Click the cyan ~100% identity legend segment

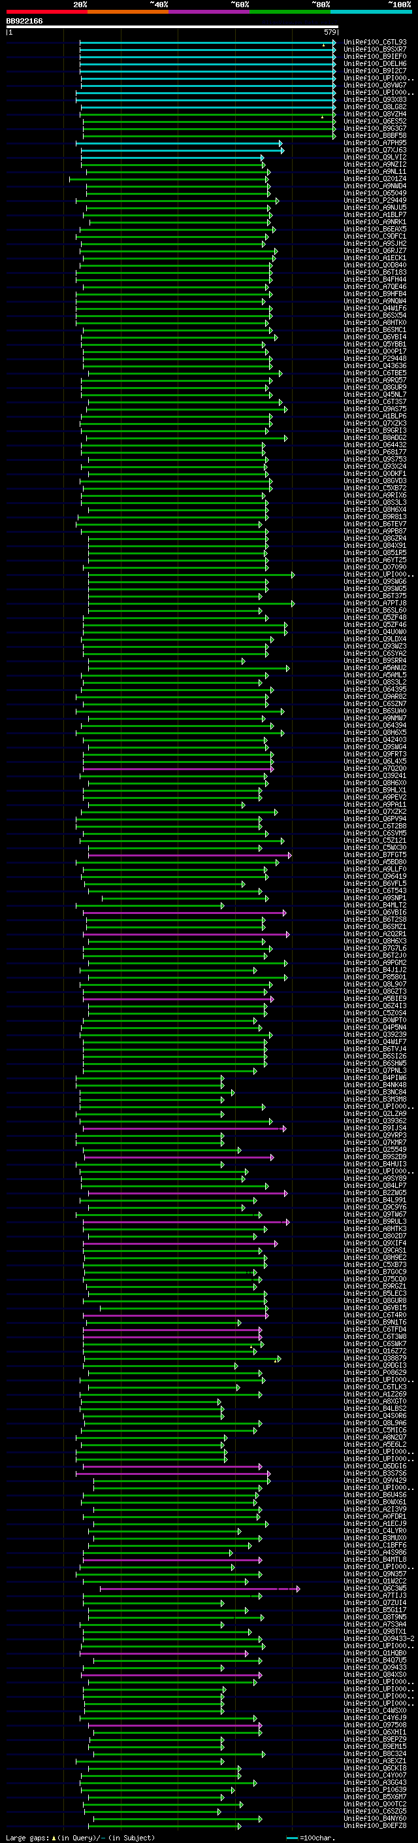tap(372, 12)
